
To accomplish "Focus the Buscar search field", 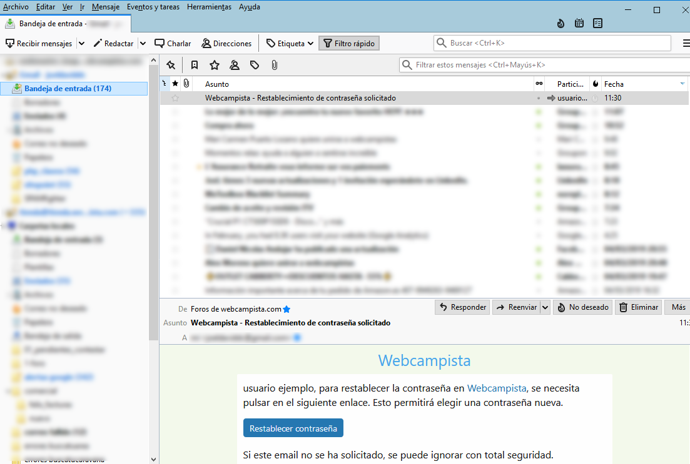I will pos(552,43).
